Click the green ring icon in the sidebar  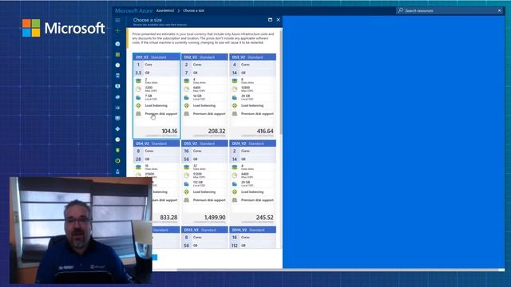click(117, 161)
